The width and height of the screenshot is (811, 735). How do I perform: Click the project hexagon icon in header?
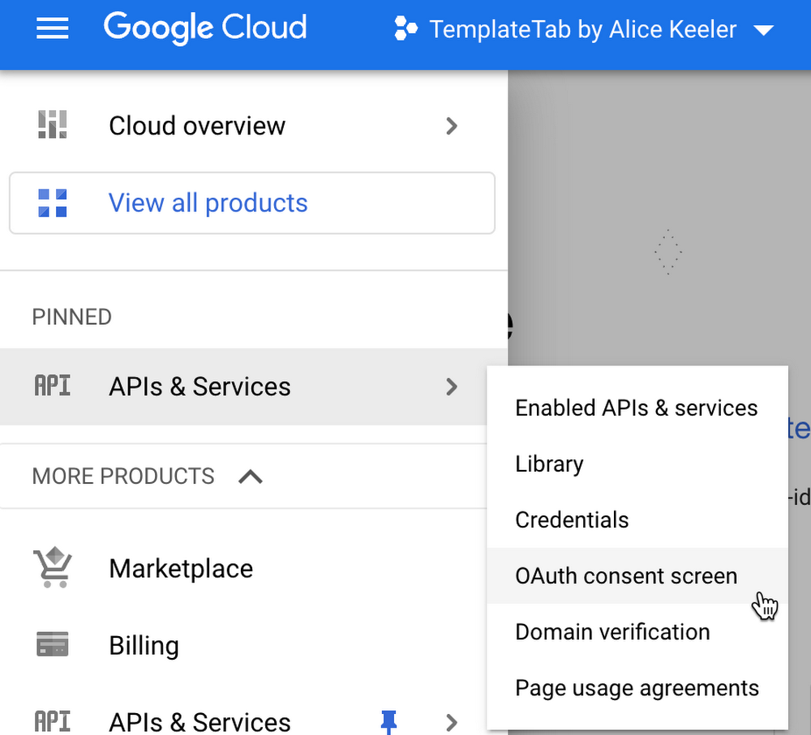coord(405,30)
